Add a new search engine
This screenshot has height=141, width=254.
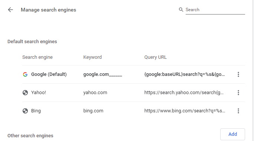point(232,134)
